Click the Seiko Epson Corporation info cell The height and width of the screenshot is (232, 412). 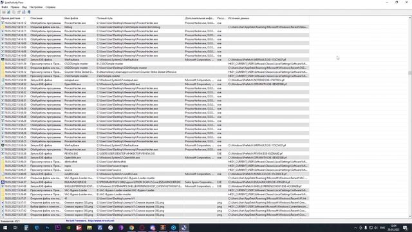click(x=199, y=182)
